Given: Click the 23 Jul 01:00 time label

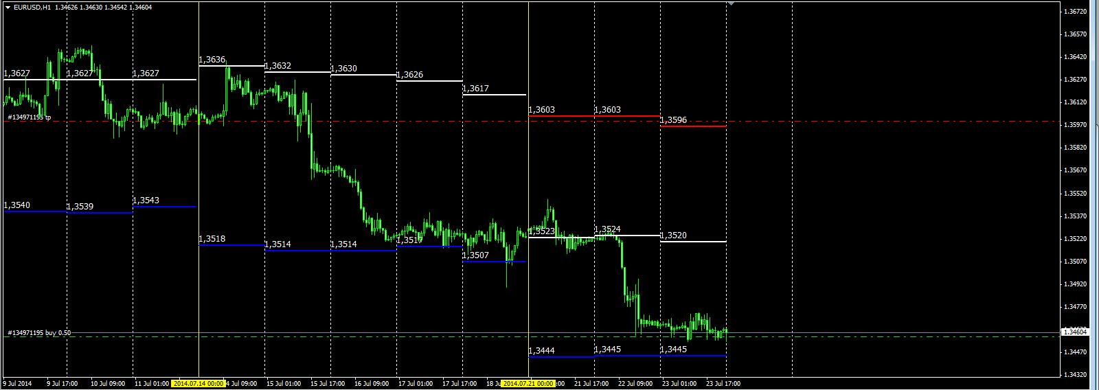Looking at the screenshot, I should (679, 384).
